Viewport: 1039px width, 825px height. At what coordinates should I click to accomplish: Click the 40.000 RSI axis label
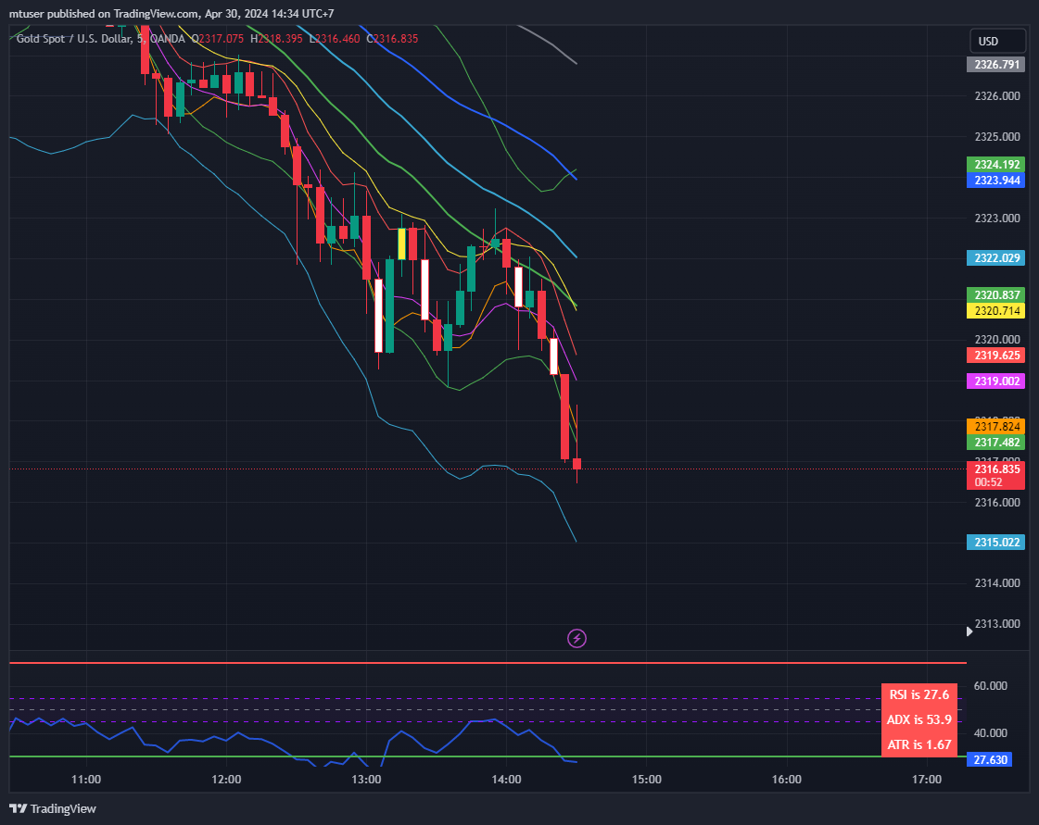point(990,733)
